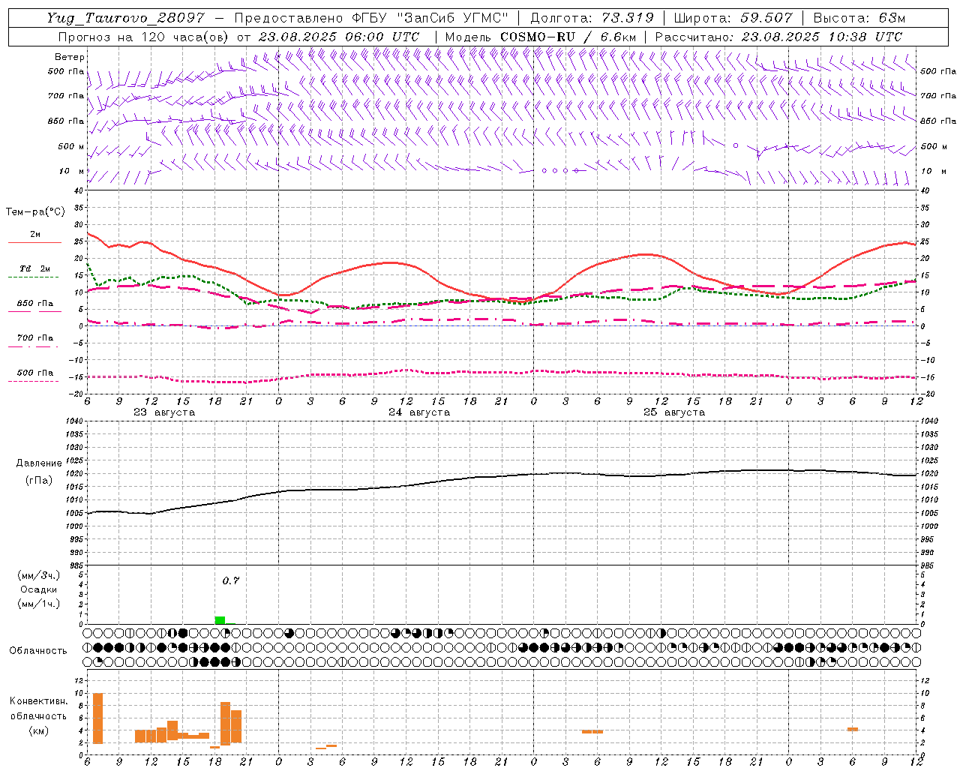This screenshot has height=768, width=960.
Task: Click the 850 гПа temperature legend entry
Action: (x=34, y=304)
